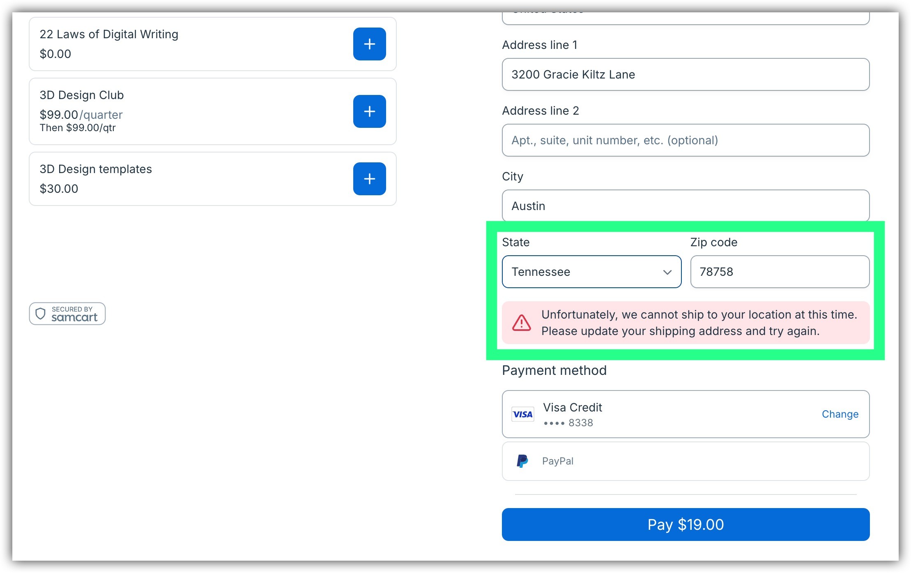Click the Secured by SamCart badge

tap(67, 314)
